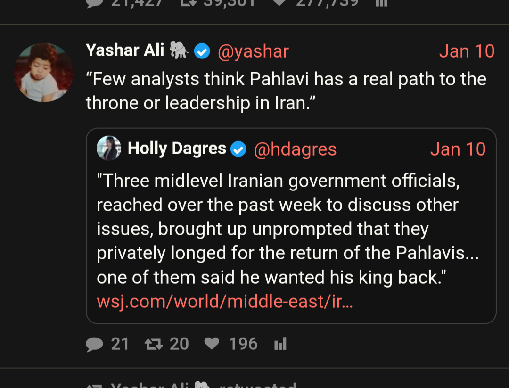Open tweet analytics bar-chart icon beside 196
The width and height of the screenshot is (509, 388).
tap(280, 344)
